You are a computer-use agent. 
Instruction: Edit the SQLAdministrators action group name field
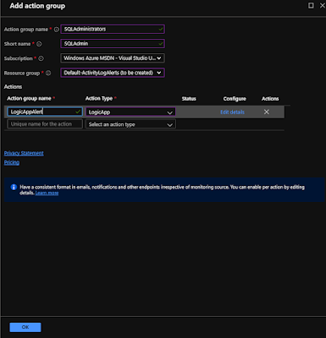point(113,29)
